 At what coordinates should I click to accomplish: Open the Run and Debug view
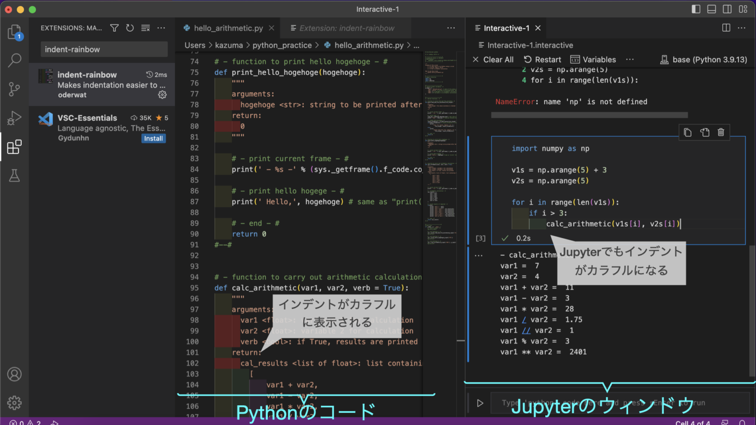(x=14, y=118)
